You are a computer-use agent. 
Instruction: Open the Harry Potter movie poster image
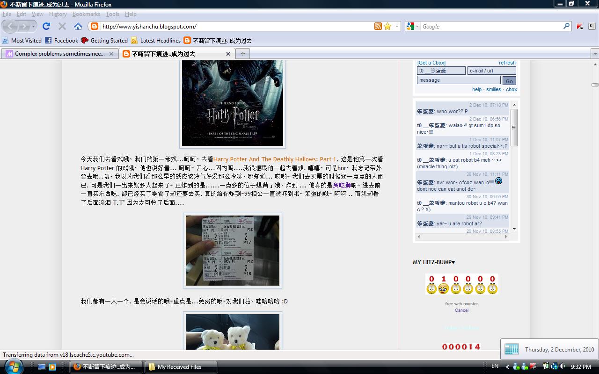233,103
